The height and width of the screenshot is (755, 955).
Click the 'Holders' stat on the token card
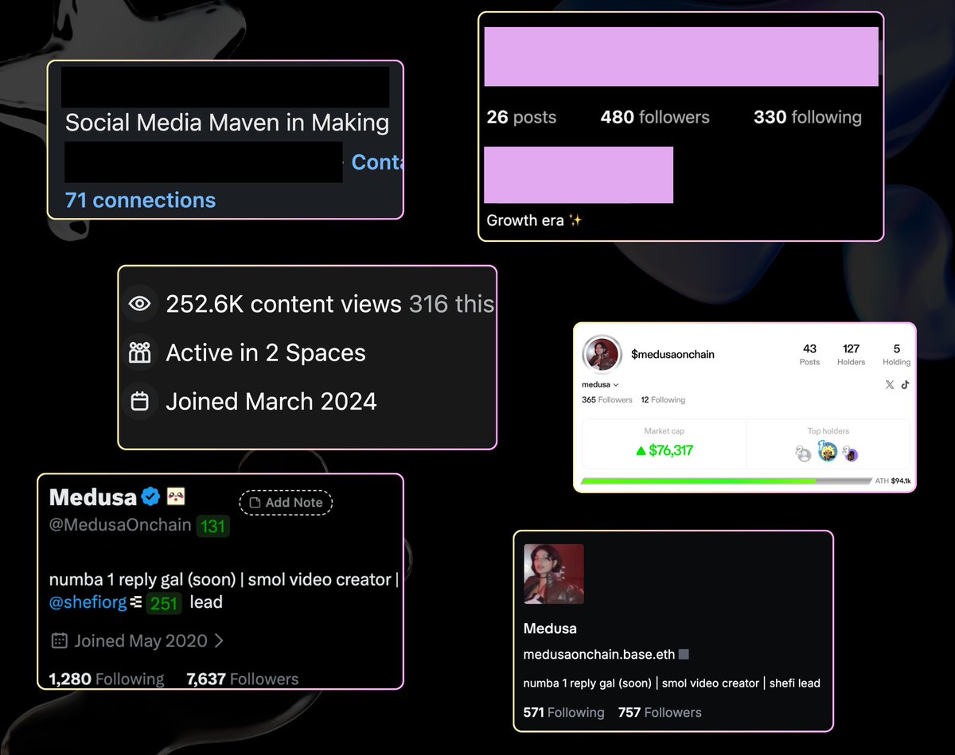click(852, 355)
